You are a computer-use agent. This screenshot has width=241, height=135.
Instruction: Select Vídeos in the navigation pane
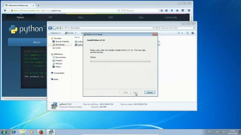[58, 67]
